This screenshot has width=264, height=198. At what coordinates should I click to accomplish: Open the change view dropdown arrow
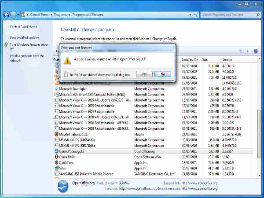click(x=248, y=51)
